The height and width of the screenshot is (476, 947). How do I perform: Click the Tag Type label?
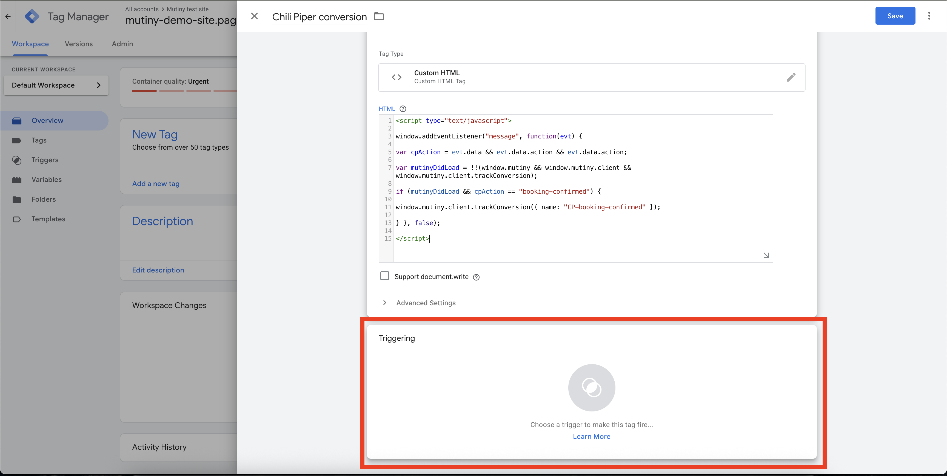(x=391, y=54)
